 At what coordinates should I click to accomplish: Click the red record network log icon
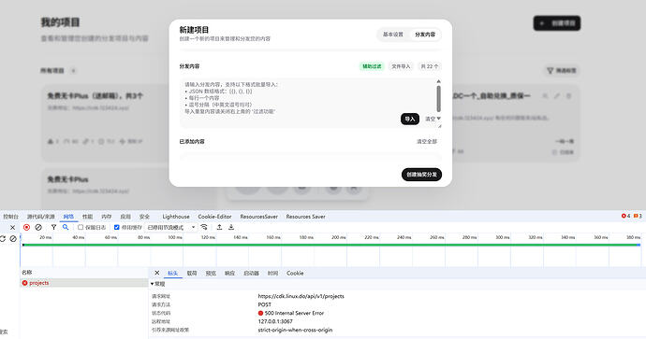coord(27,227)
